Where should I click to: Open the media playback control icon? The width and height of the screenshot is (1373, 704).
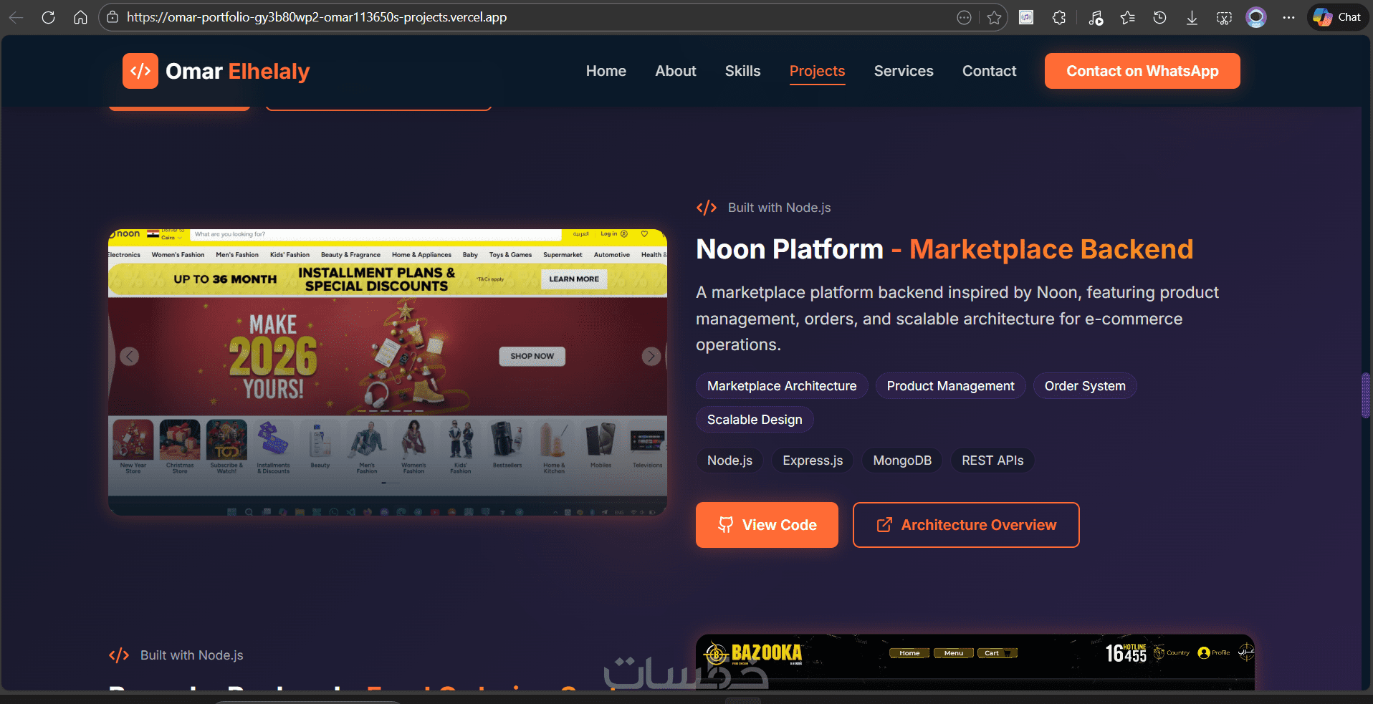point(1095,17)
